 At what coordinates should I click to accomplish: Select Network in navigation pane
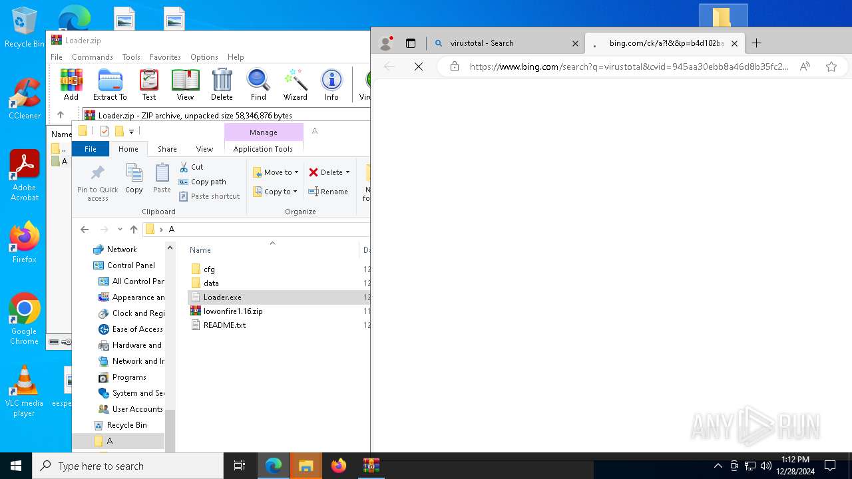[122, 249]
